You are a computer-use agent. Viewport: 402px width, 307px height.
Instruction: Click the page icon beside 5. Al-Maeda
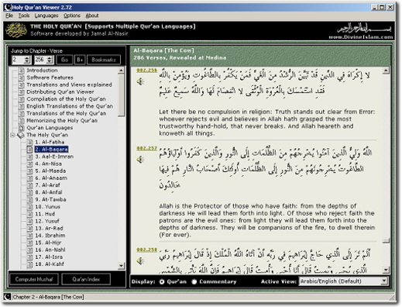pyautogui.click(x=30, y=171)
